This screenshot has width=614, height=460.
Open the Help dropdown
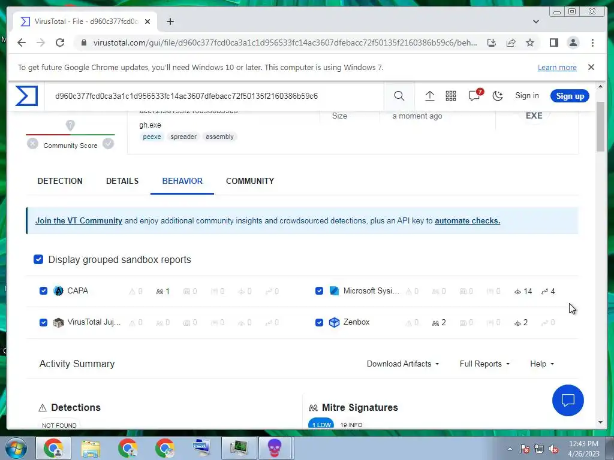(x=542, y=364)
